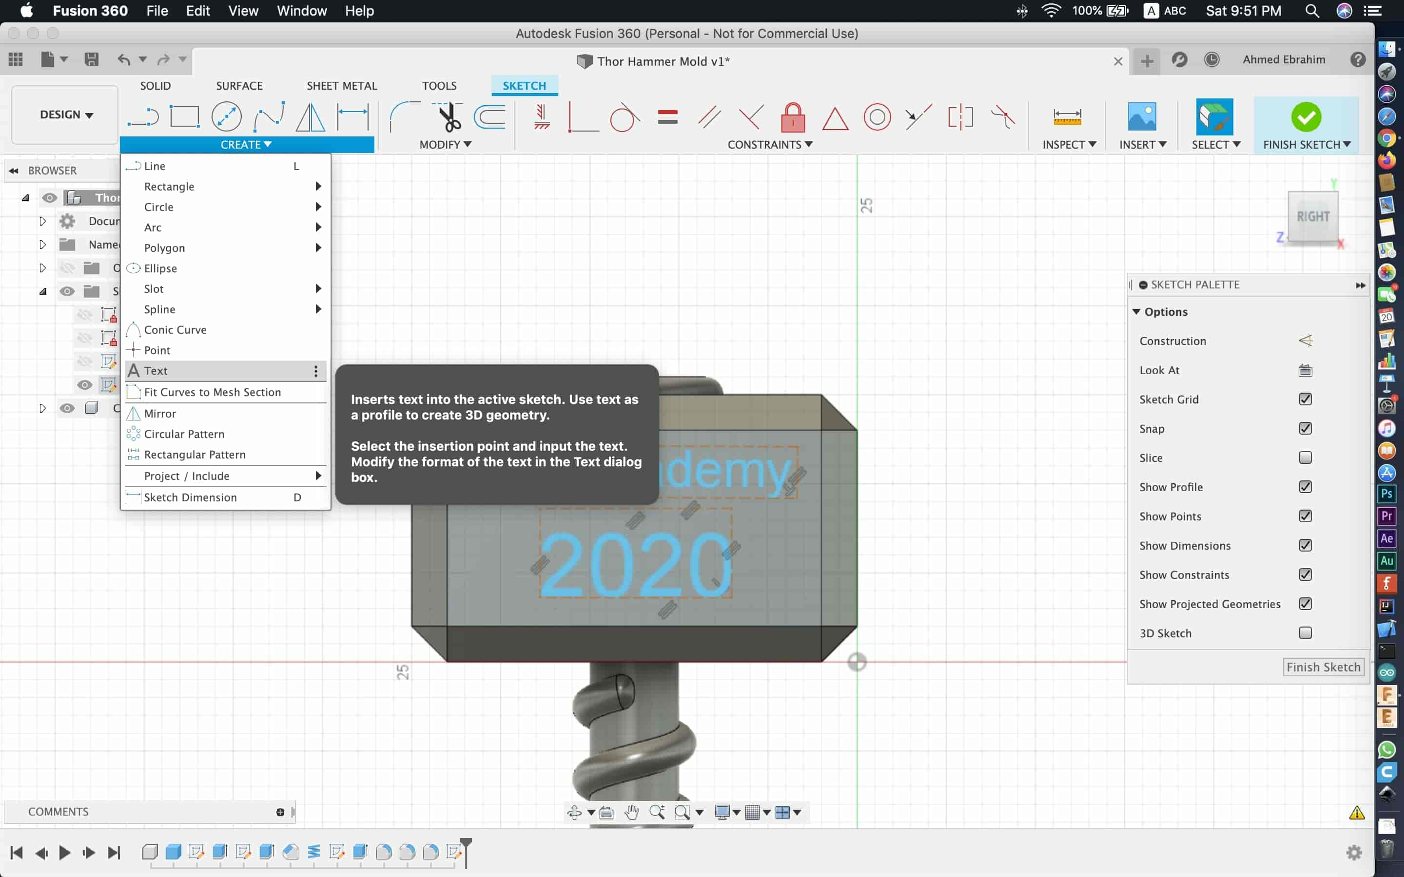Select the Offset tool icon
1404x877 pixels.
tap(489, 116)
